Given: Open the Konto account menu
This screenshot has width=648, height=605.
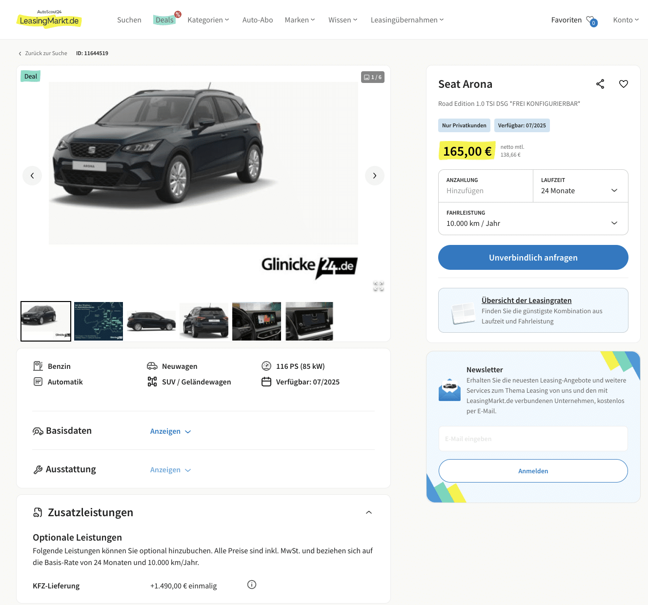Looking at the screenshot, I should coord(626,20).
